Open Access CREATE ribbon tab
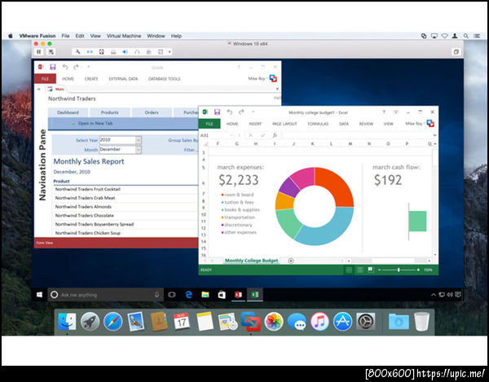This screenshot has height=382, width=489. 91,79
